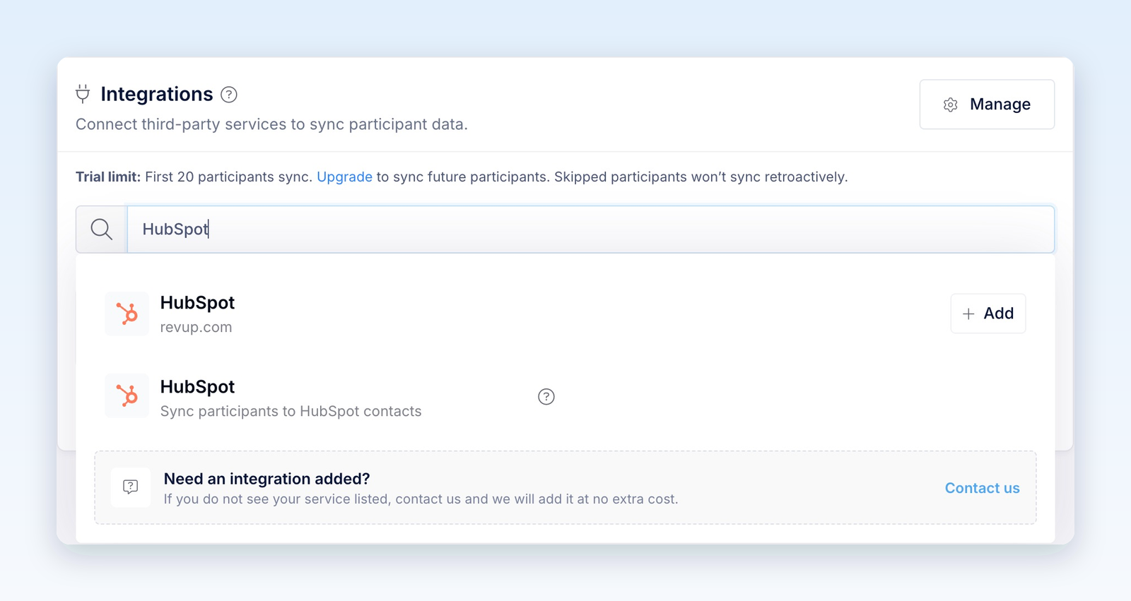
Task: Click the chat question icon in request box
Action: 131,487
